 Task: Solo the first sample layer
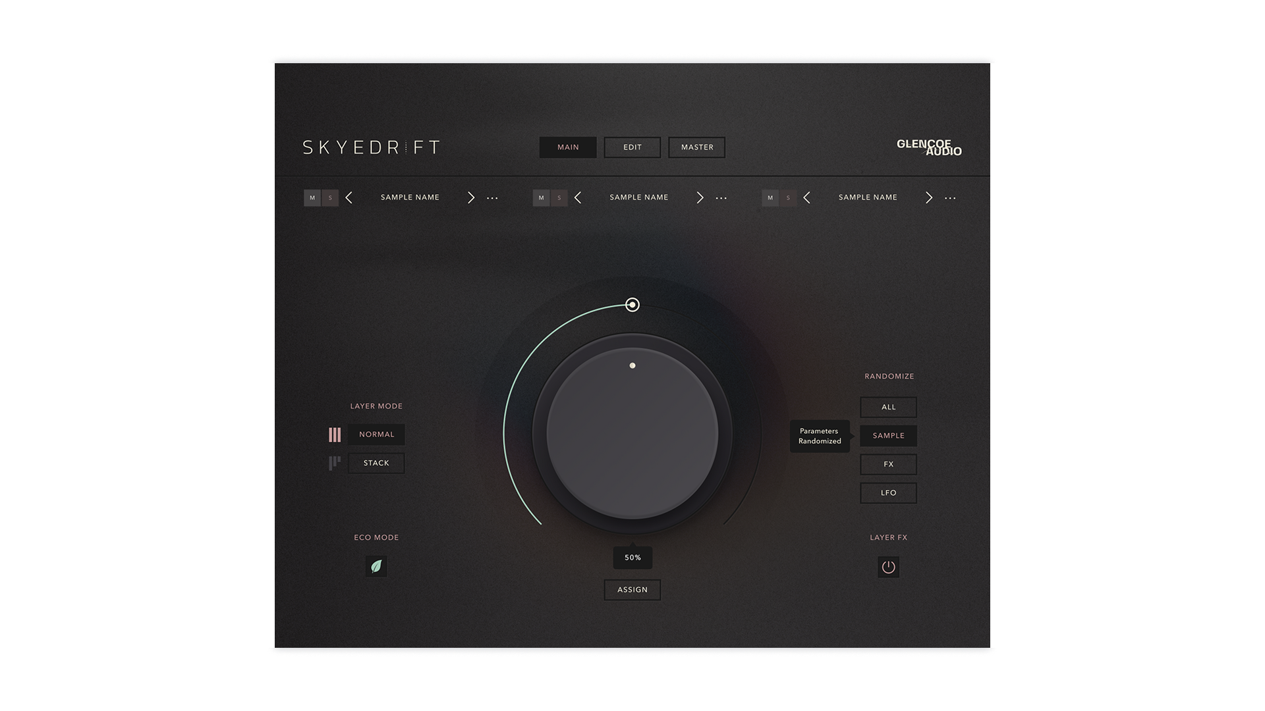330,197
